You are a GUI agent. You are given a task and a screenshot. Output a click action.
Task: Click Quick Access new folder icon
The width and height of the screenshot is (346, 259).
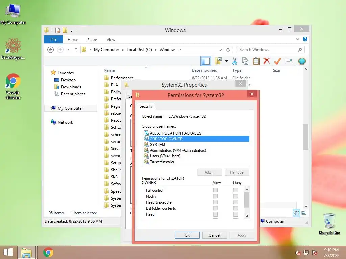(x=65, y=30)
